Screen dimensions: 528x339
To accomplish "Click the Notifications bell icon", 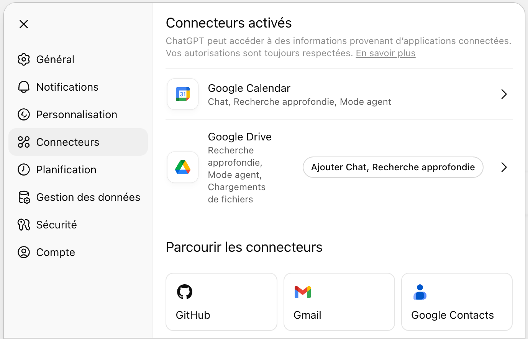I will click(24, 87).
